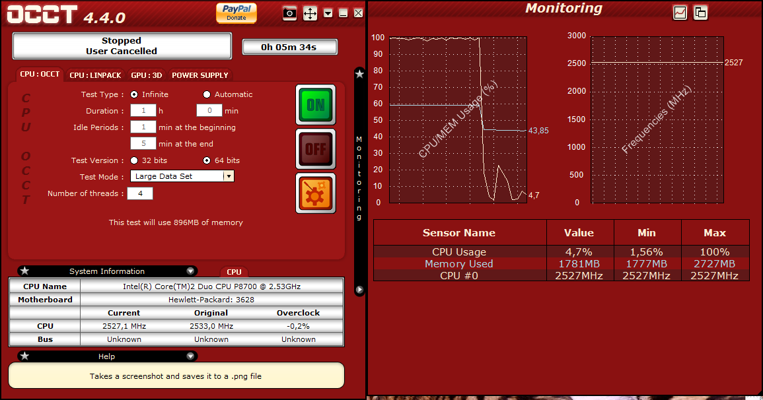The width and height of the screenshot is (763, 400).
Task: Click the Sensor Name column header
Action: point(459,233)
